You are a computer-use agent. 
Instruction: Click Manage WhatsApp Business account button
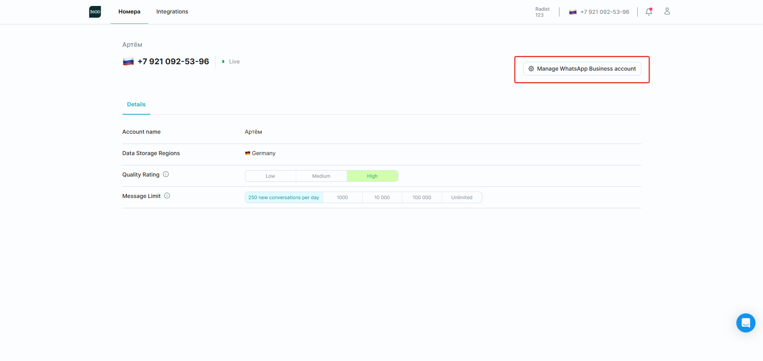[582, 69]
